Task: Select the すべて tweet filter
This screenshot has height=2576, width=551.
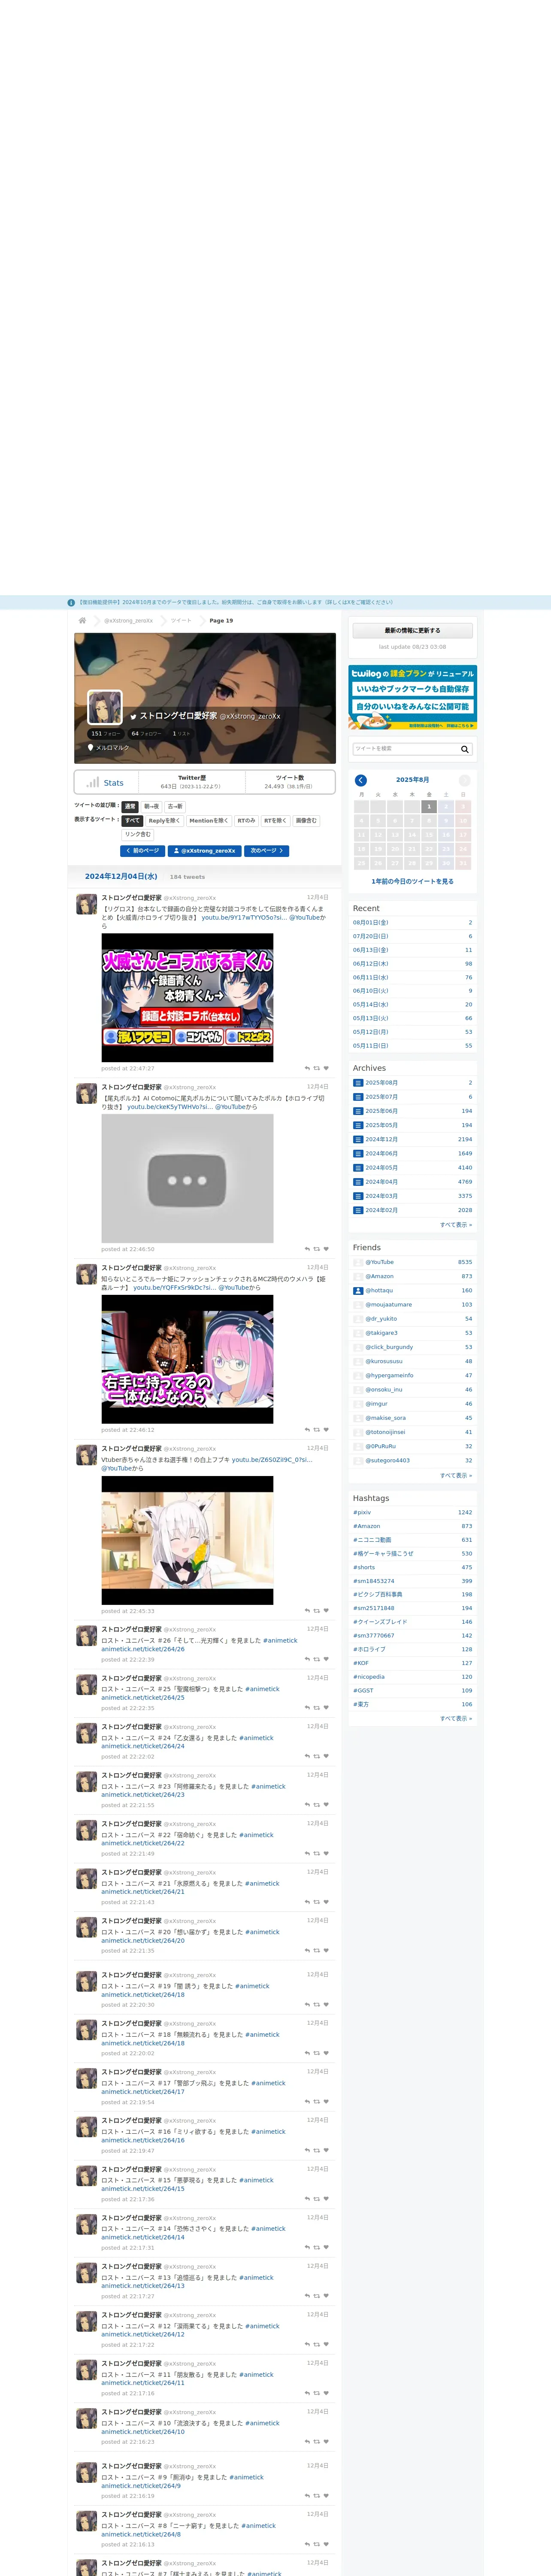Action: pos(132,820)
